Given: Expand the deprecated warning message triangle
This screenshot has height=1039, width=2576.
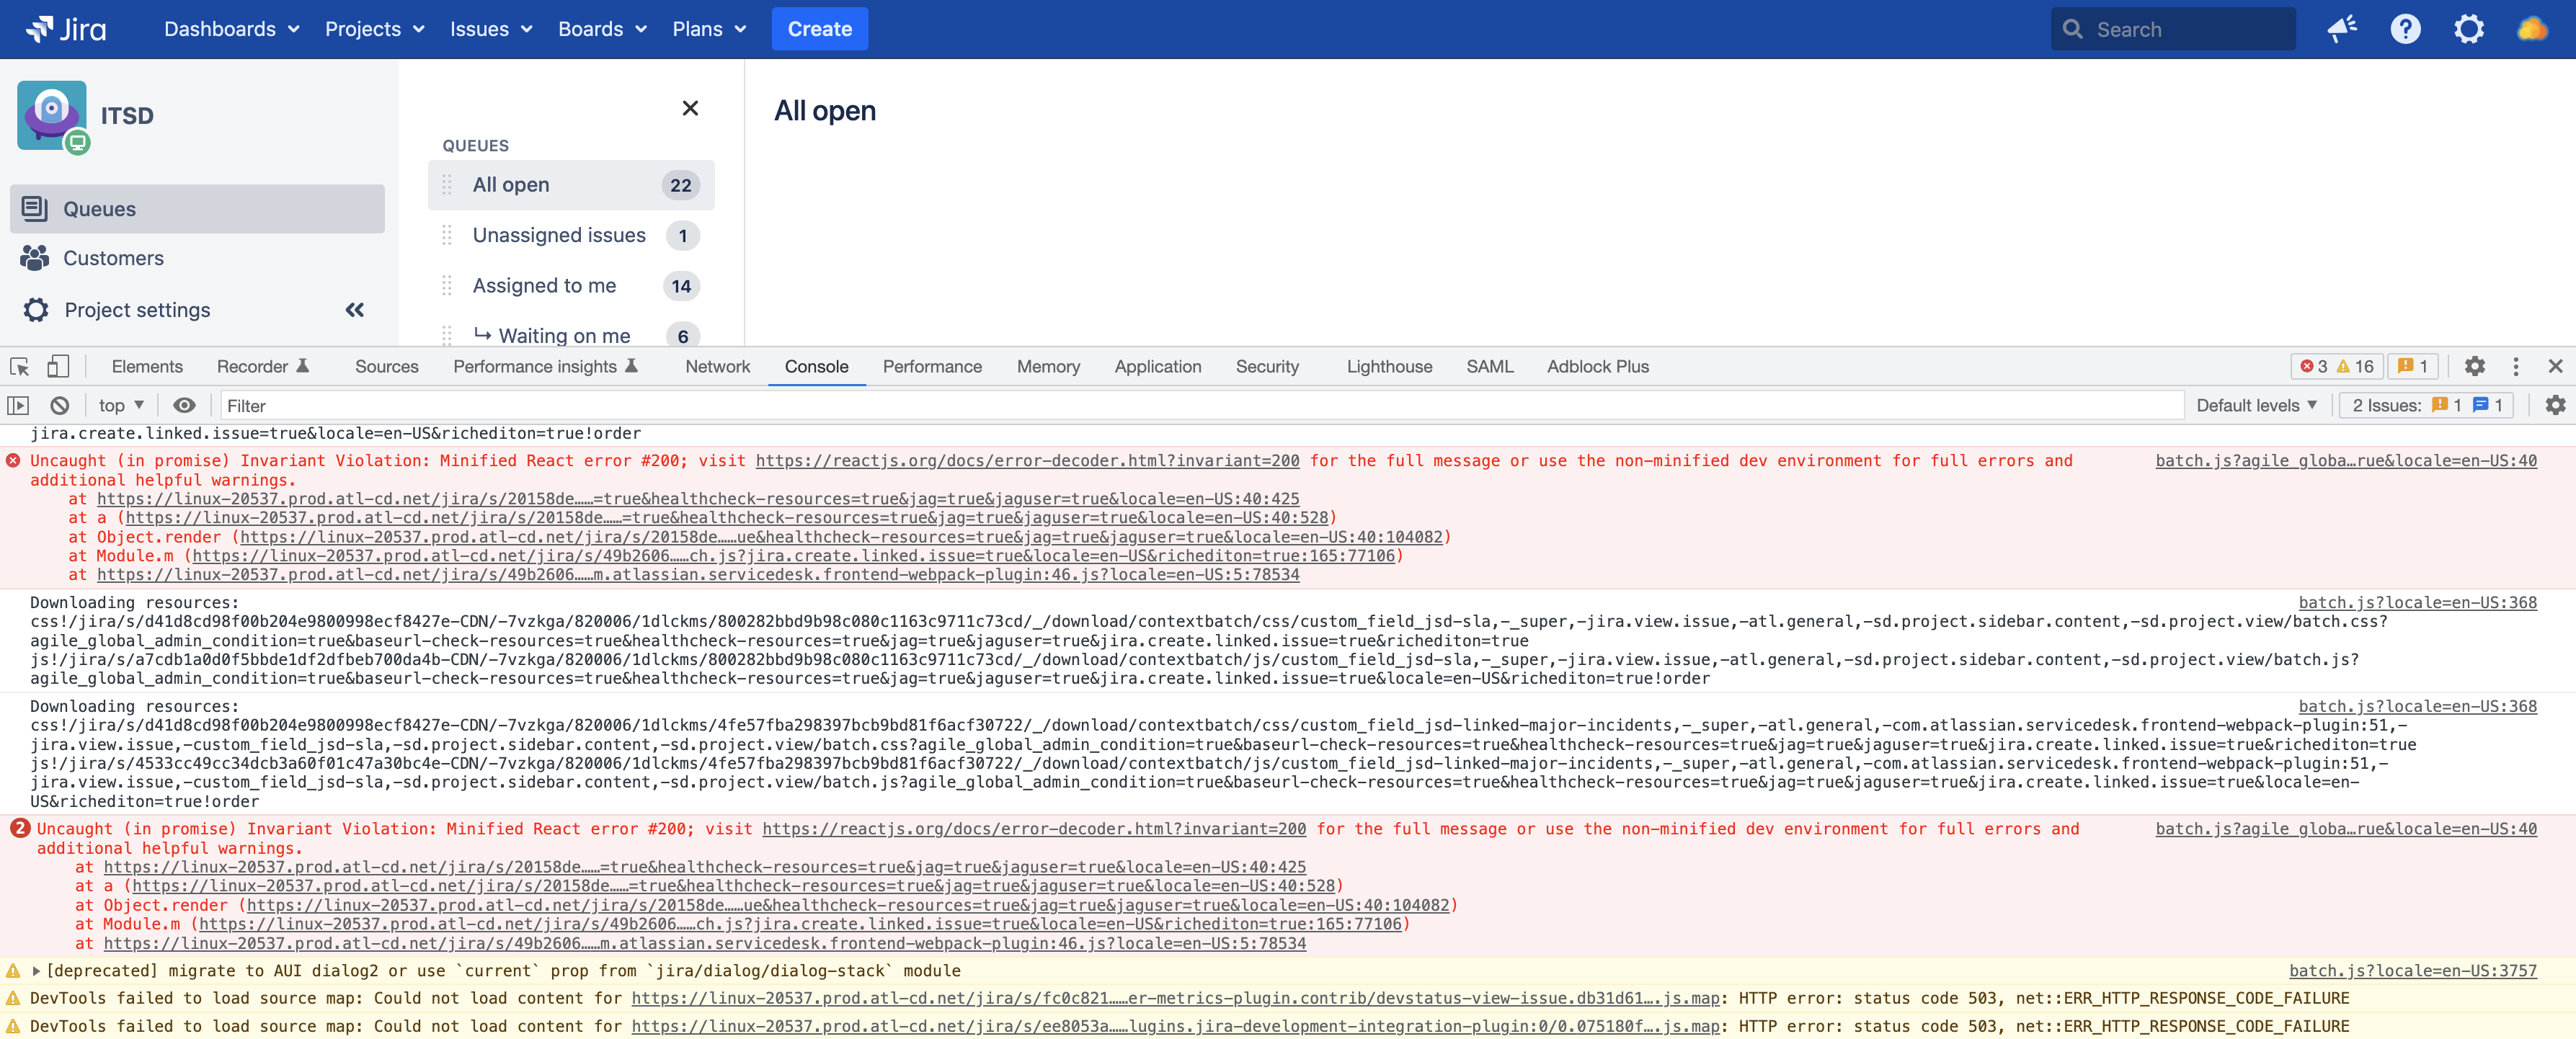Looking at the screenshot, I should [36, 970].
